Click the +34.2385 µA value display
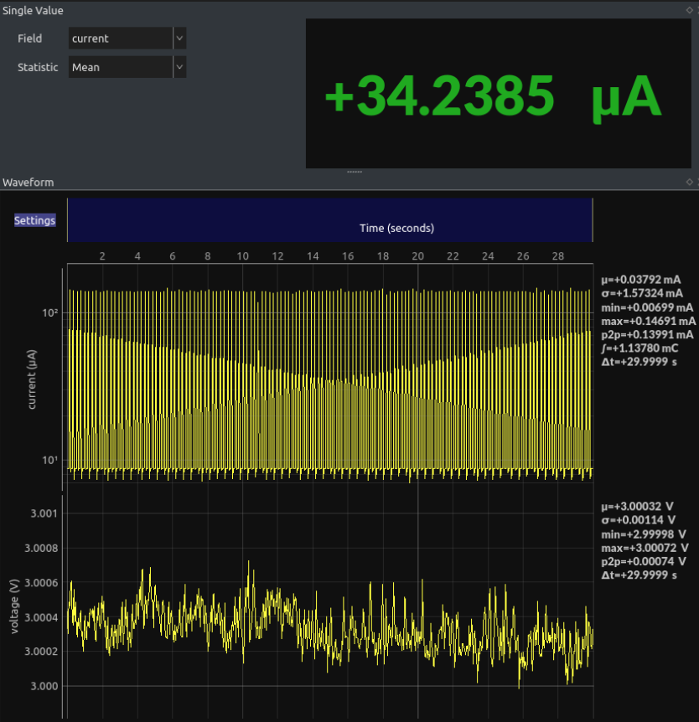This screenshot has width=699, height=722. pyautogui.click(x=493, y=95)
